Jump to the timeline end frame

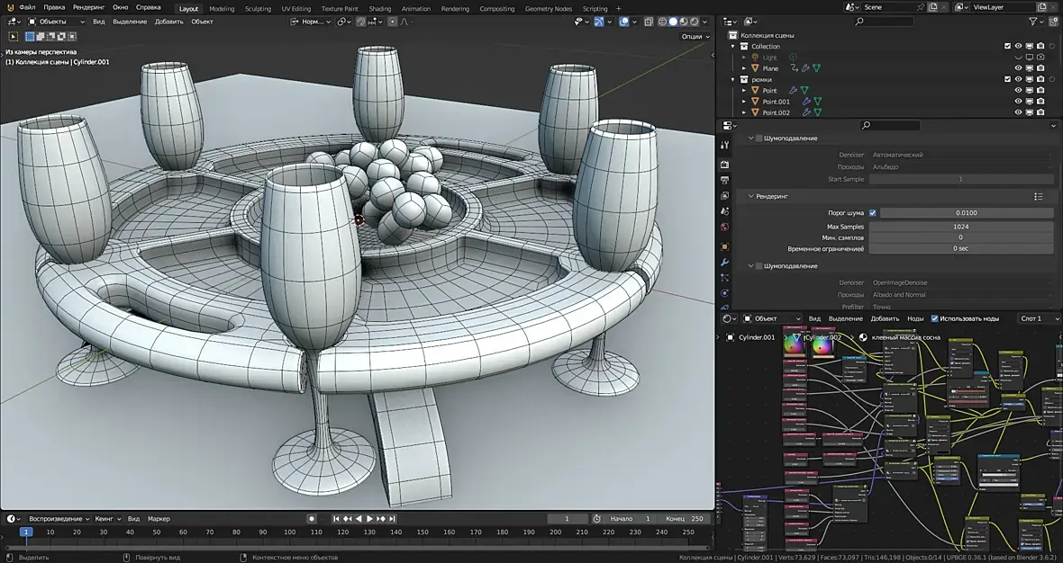point(393,519)
